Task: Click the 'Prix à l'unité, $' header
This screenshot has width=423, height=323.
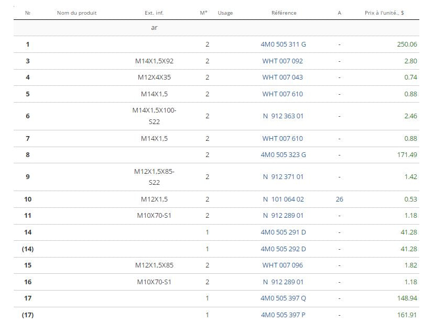Action: click(x=384, y=13)
